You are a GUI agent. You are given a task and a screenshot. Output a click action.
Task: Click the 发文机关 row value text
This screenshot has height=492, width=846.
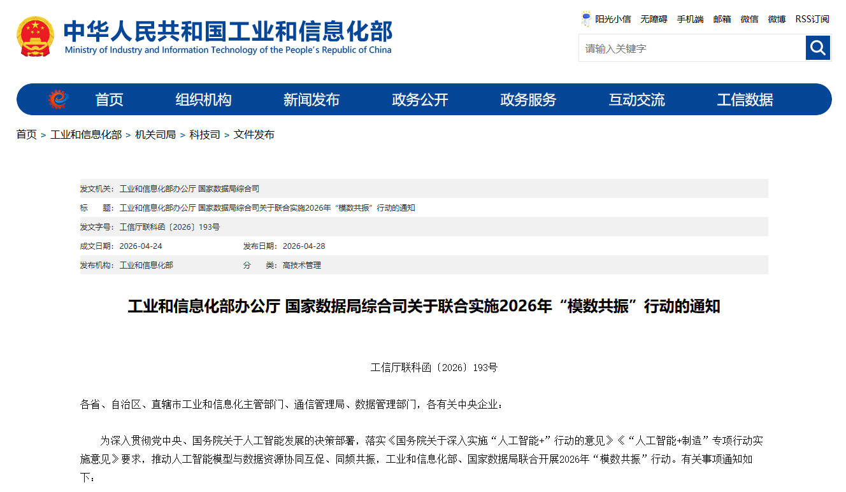tap(189, 189)
